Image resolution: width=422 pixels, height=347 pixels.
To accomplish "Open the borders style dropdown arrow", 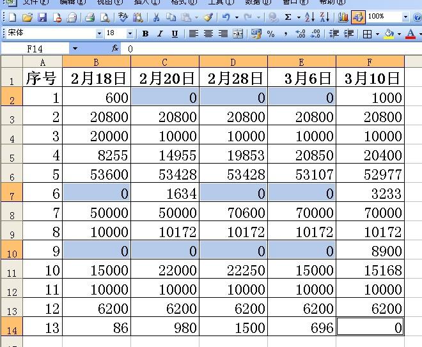I will 377,34.
